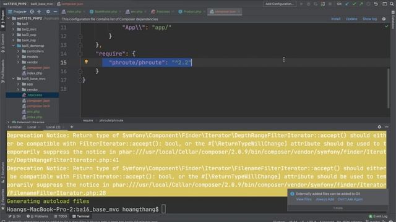The height and width of the screenshot is (222, 396).
Task: Open the Project tool window stripe button
Action: (2, 20)
